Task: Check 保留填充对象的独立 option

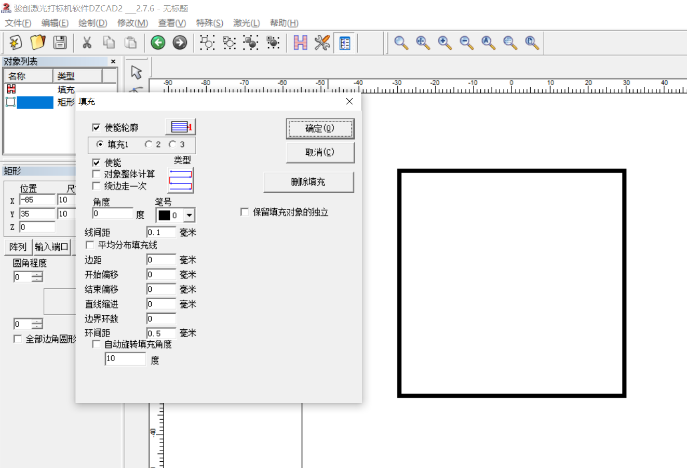Action: pos(245,212)
